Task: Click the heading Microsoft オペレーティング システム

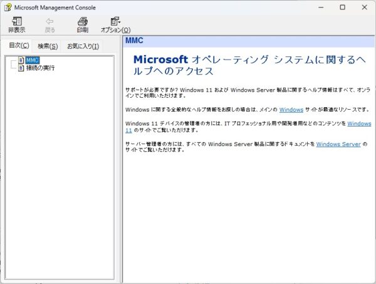Action: (x=249, y=65)
